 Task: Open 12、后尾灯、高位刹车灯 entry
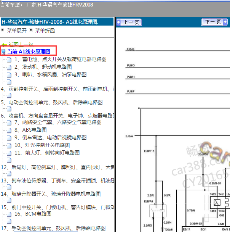(x=57, y=167)
